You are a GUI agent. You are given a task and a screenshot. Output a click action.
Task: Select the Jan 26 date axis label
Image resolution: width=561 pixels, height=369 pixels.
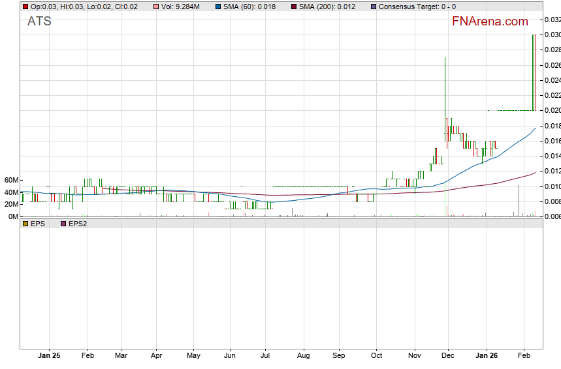(x=485, y=356)
